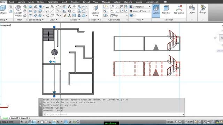The width and height of the screenshot is (223, 125).
Task: Toggle Lineweight display in status bar
Action: [x=62, y=122]
